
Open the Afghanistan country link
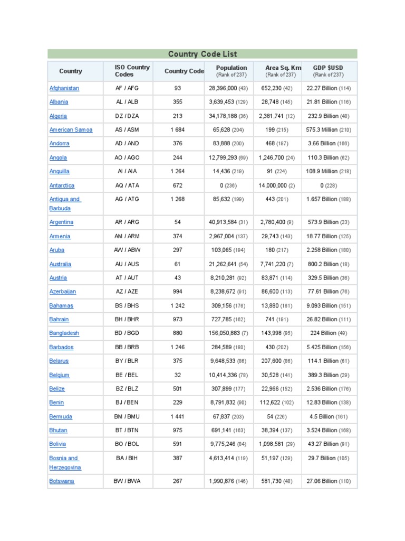(x=64, y=88)
